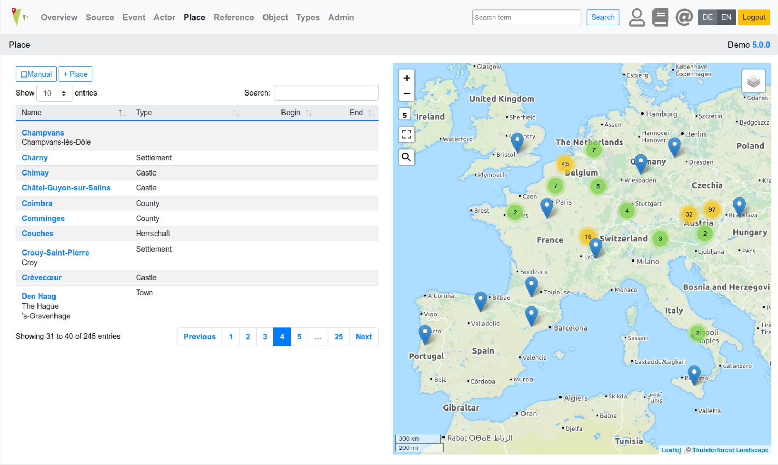
Task: Open the show entries count dropdown
Action: pos(54,93)
